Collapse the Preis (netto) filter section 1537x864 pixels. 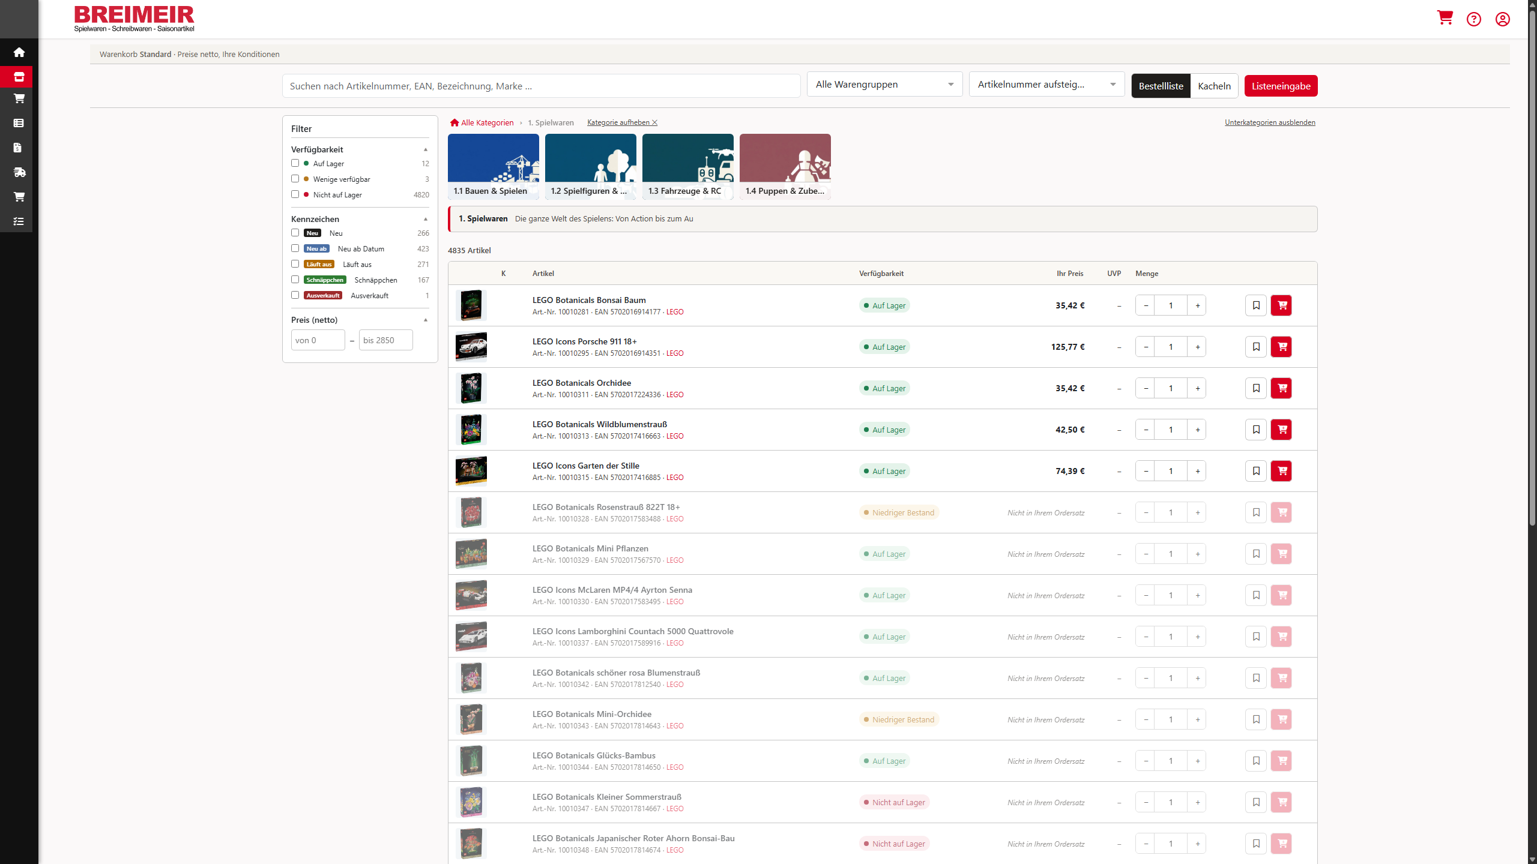pos(426,320)
